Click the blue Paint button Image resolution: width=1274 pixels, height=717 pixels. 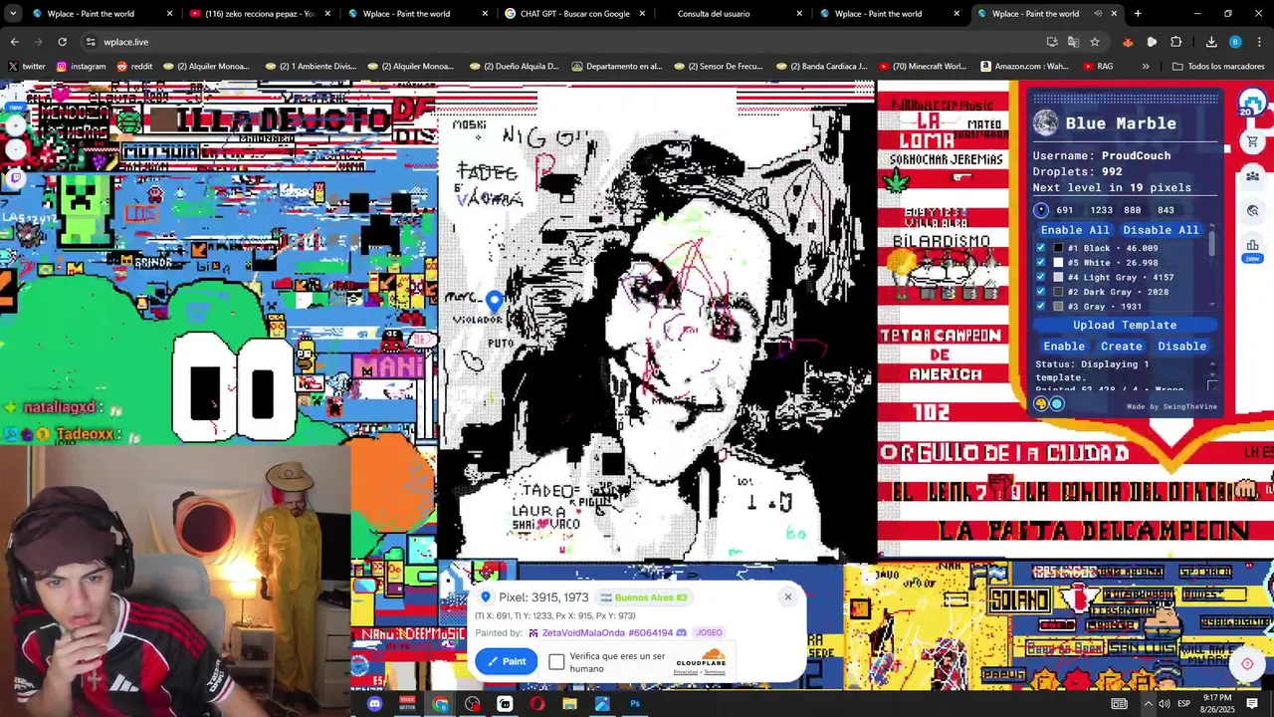point(506,661)
